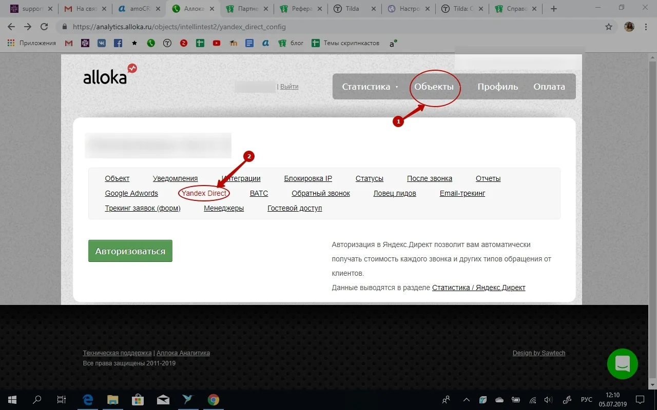Screen dimensions: 657x410
Task: Open the Email-трекинг link
Action: [462, 193]
